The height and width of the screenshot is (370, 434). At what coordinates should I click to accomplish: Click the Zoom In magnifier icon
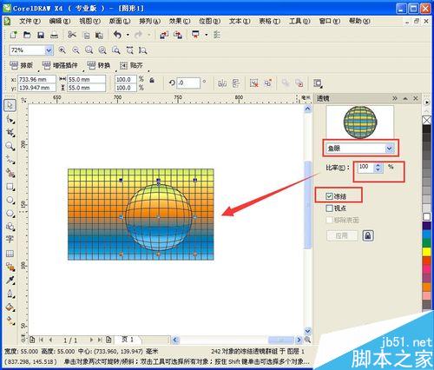62,50
